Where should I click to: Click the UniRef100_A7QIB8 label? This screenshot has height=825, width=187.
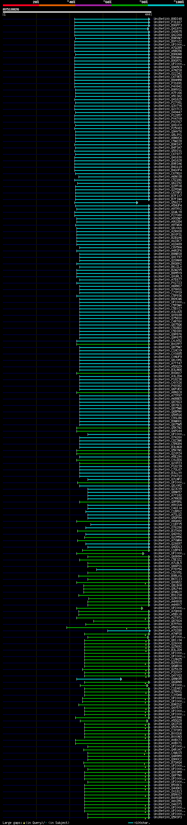[x=168, y=631]
